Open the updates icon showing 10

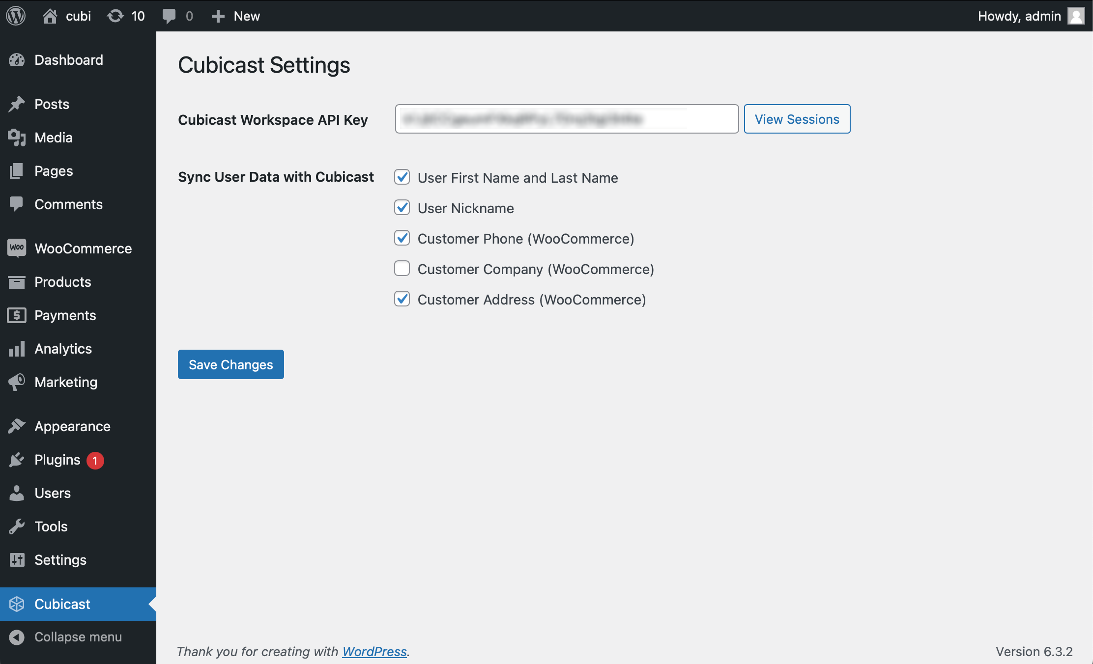pyautogui.click(x=115, y=16)
